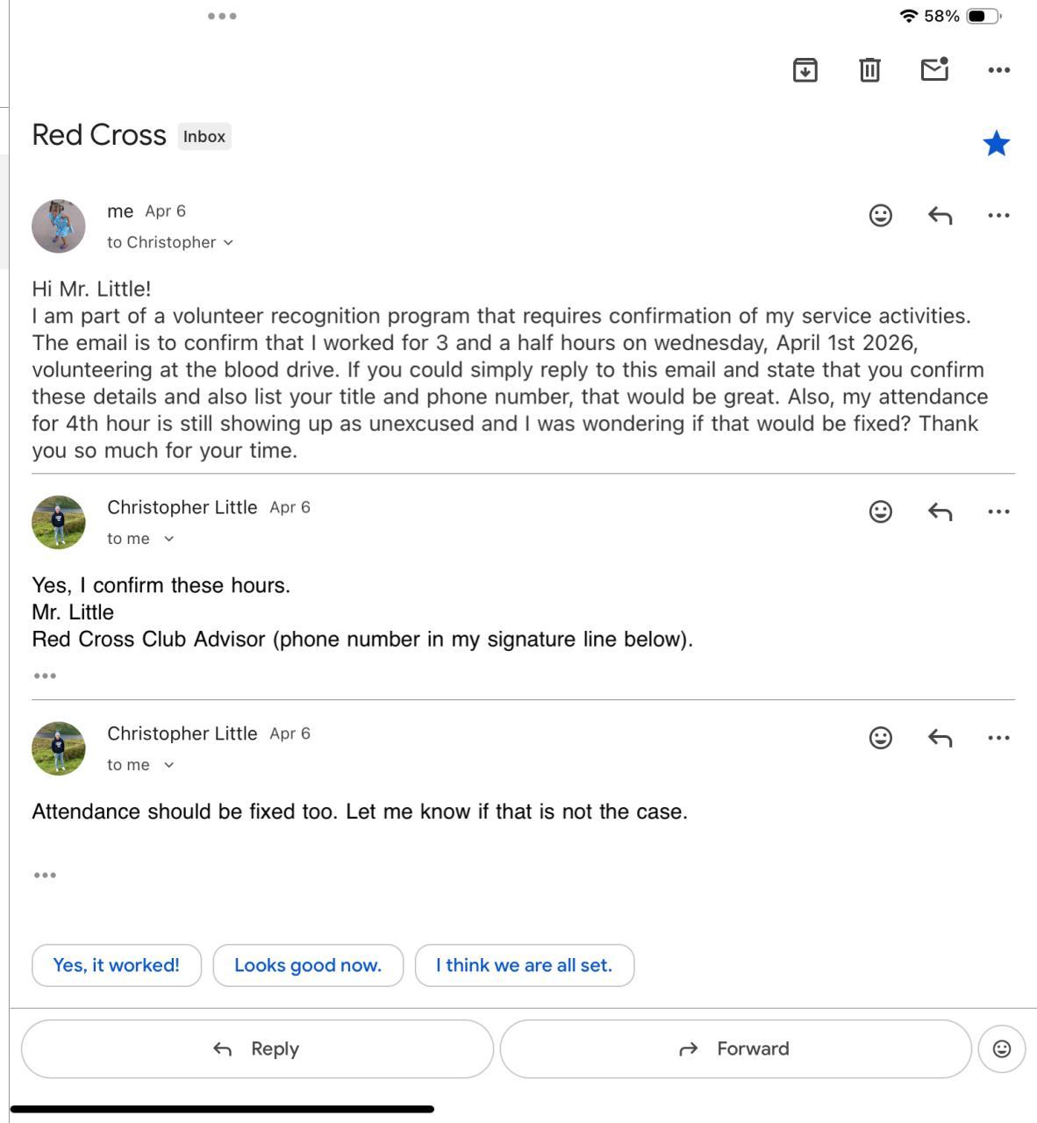Archive this Red Cross email

[x=805, y=70]
